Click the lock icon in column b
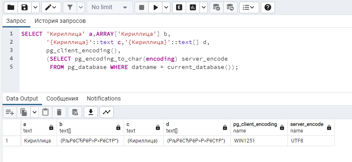Viewport: 352px width, 162px height. pyautogui.click(x=118, y=128)
